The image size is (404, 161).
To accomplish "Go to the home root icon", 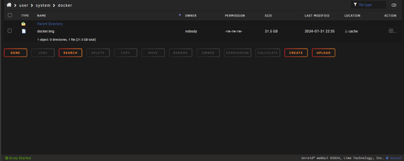I will coord(9,5).
